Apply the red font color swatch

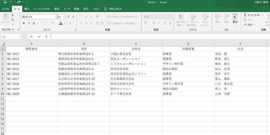coord(61,23)
